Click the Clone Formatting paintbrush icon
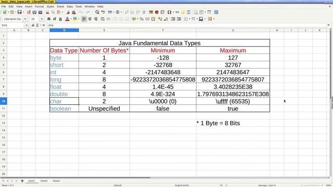 pyautogui.click(x=68, y=12)
